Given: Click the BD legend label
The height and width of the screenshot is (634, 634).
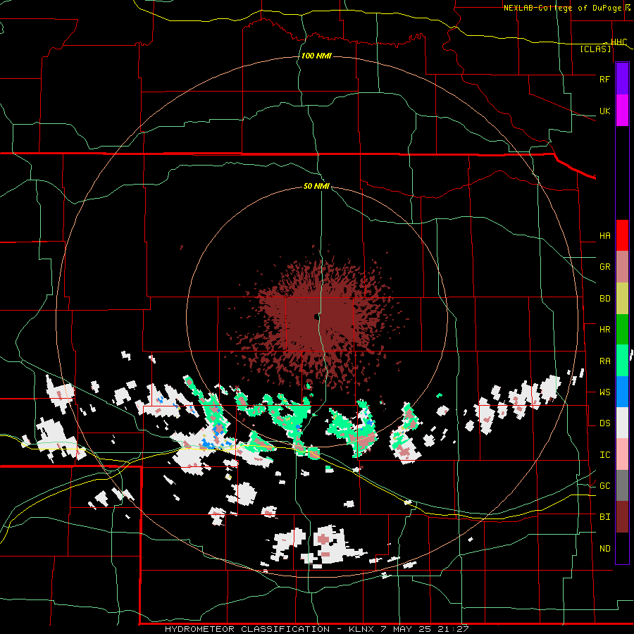Looking at the screenshot, I should tap(604, 299).
